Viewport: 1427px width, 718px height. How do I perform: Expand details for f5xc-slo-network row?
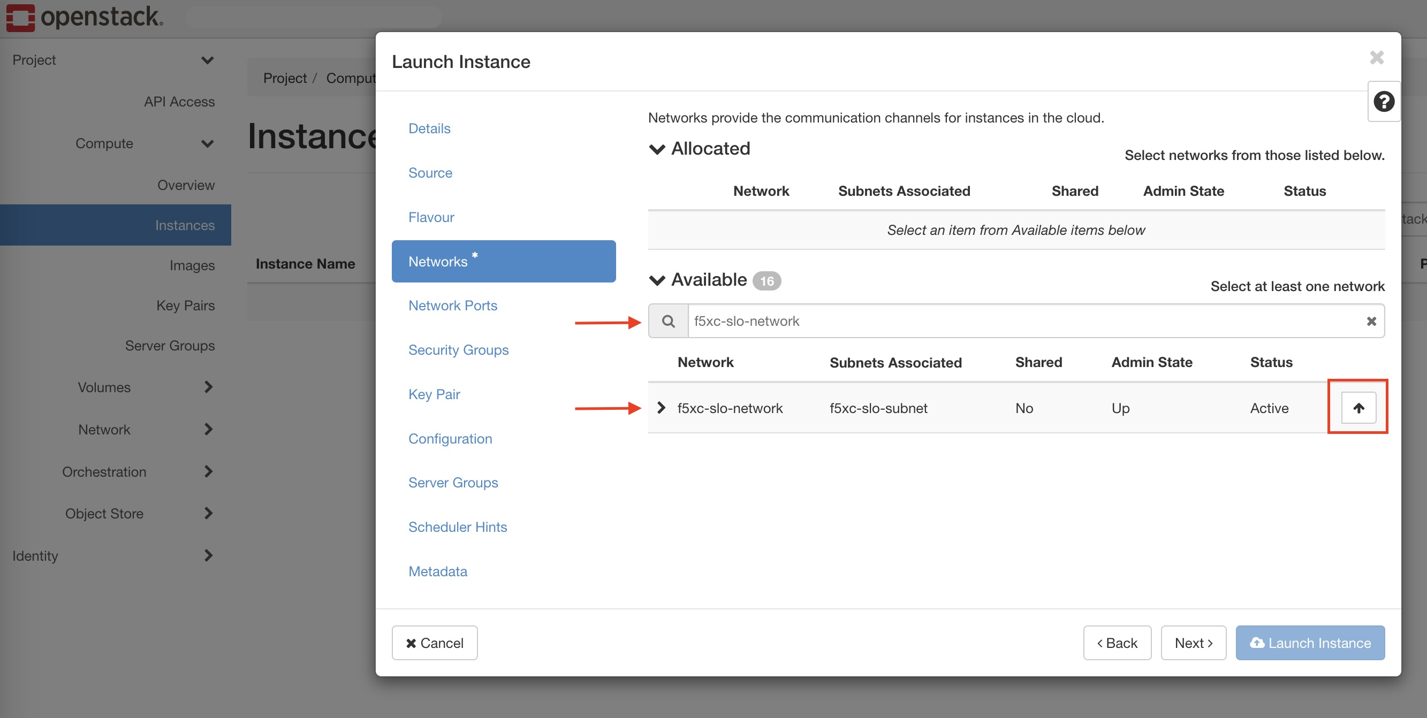(661, 408)
